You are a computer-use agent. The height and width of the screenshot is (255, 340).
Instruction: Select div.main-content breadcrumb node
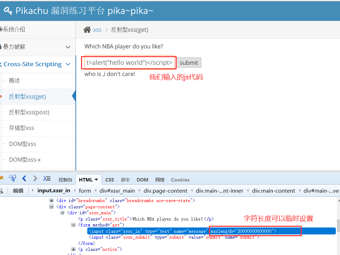[x=274, y=191]
